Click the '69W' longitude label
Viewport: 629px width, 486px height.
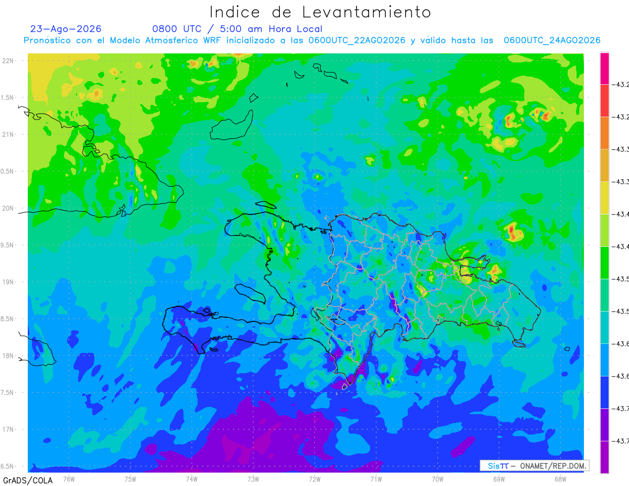click(498, 479)
